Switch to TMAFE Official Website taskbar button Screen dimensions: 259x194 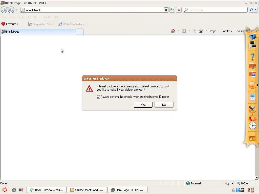coord(47,190)
